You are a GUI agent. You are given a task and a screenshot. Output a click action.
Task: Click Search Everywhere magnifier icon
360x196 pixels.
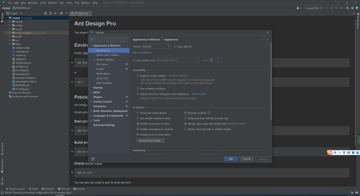(347, 8)
